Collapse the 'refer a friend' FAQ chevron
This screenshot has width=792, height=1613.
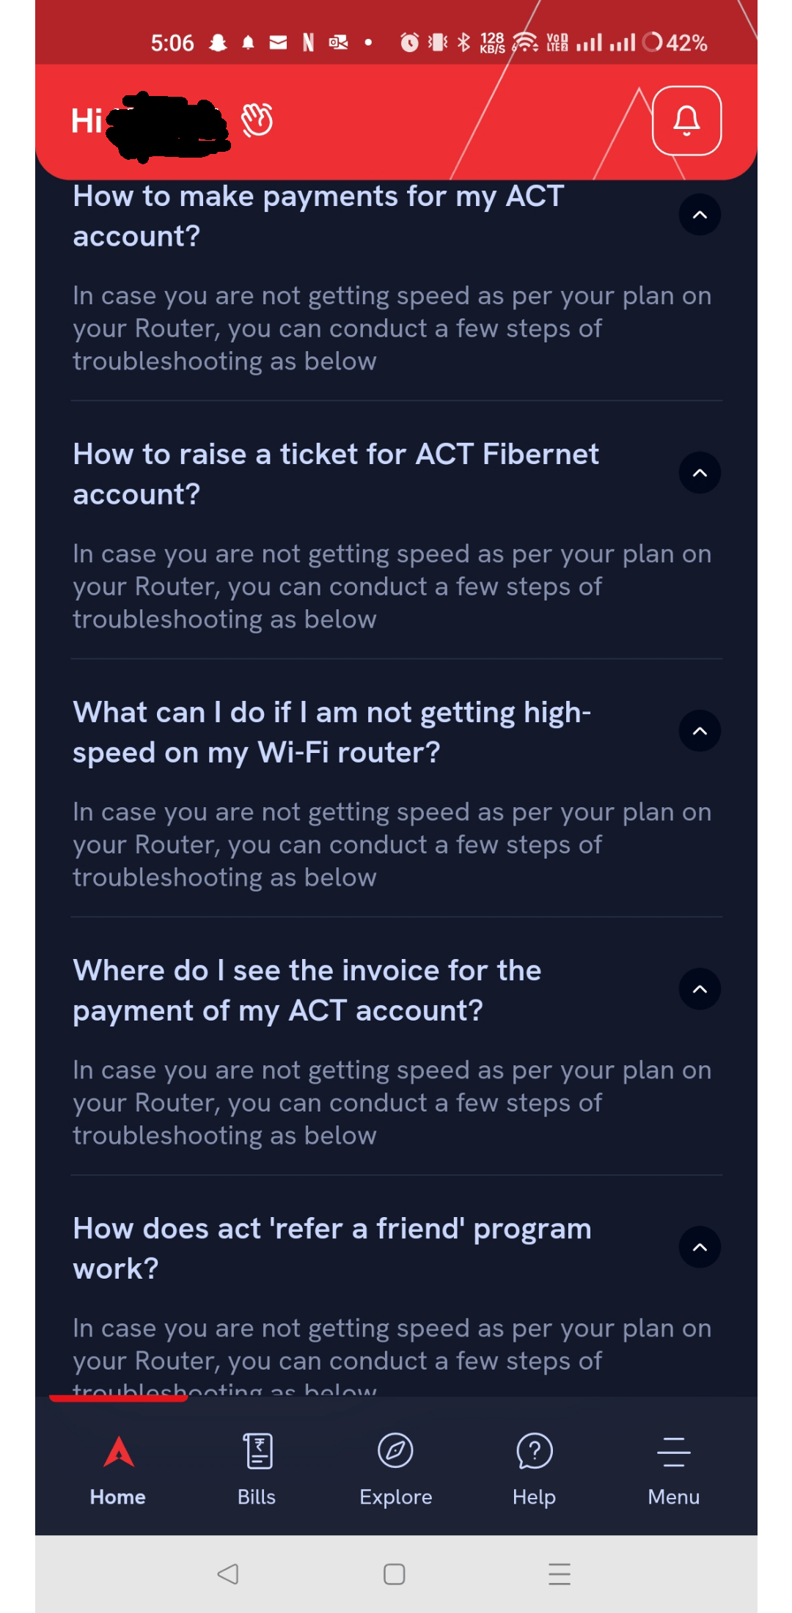[x=700, y=1247]
